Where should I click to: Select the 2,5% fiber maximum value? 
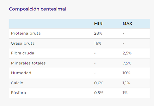[x=127, y=53]
